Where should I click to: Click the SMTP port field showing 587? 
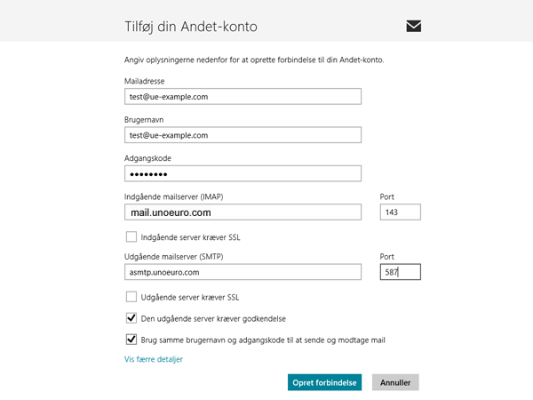pyautogui.click(x=400, y=272)
